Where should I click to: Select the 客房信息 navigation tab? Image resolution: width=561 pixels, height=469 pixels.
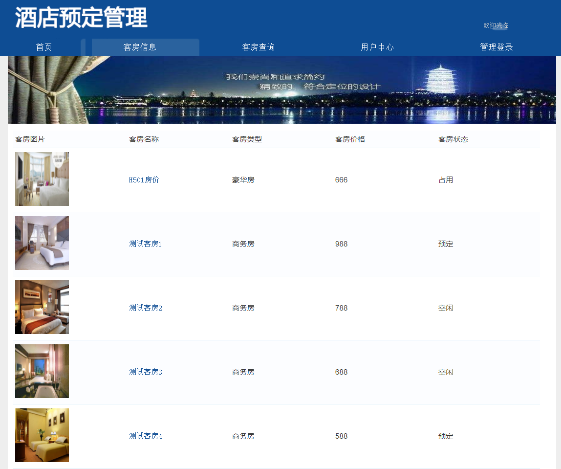[x=140, y=47]
